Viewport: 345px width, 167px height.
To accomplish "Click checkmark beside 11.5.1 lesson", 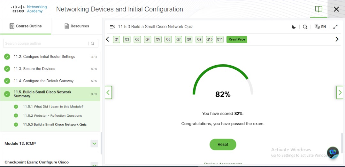I will coord(16,107).
